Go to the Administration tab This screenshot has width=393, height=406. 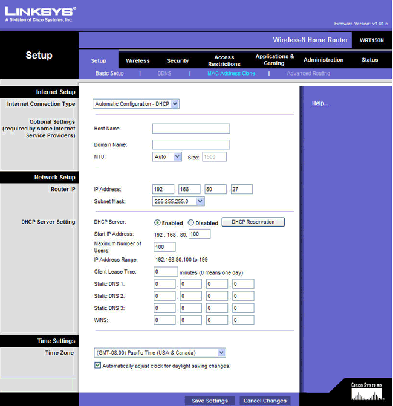click(x=323, y=60)
